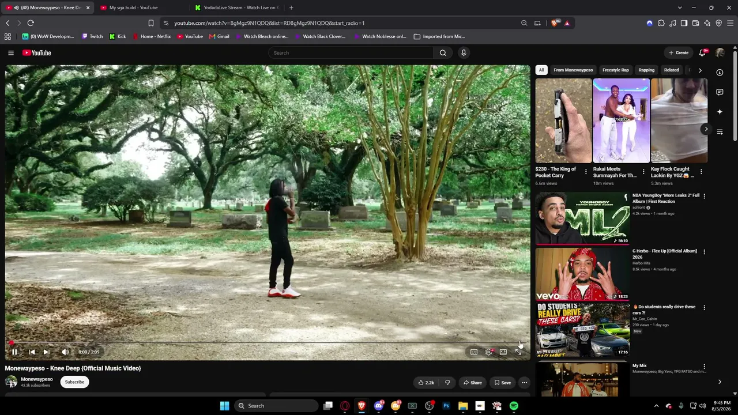The image size is (738, 415).
Task: Open YouTube notifications bell
Action: point(702,52)
